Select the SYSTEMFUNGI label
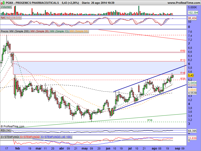 pyautogui.click(x=10, y=137)
